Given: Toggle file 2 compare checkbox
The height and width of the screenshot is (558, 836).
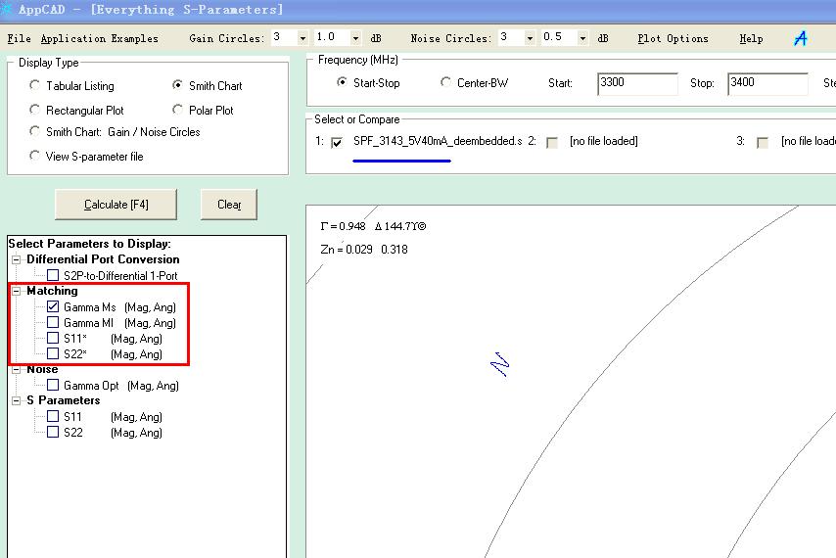Looking at the screenshot, I should tap(552, 142).
